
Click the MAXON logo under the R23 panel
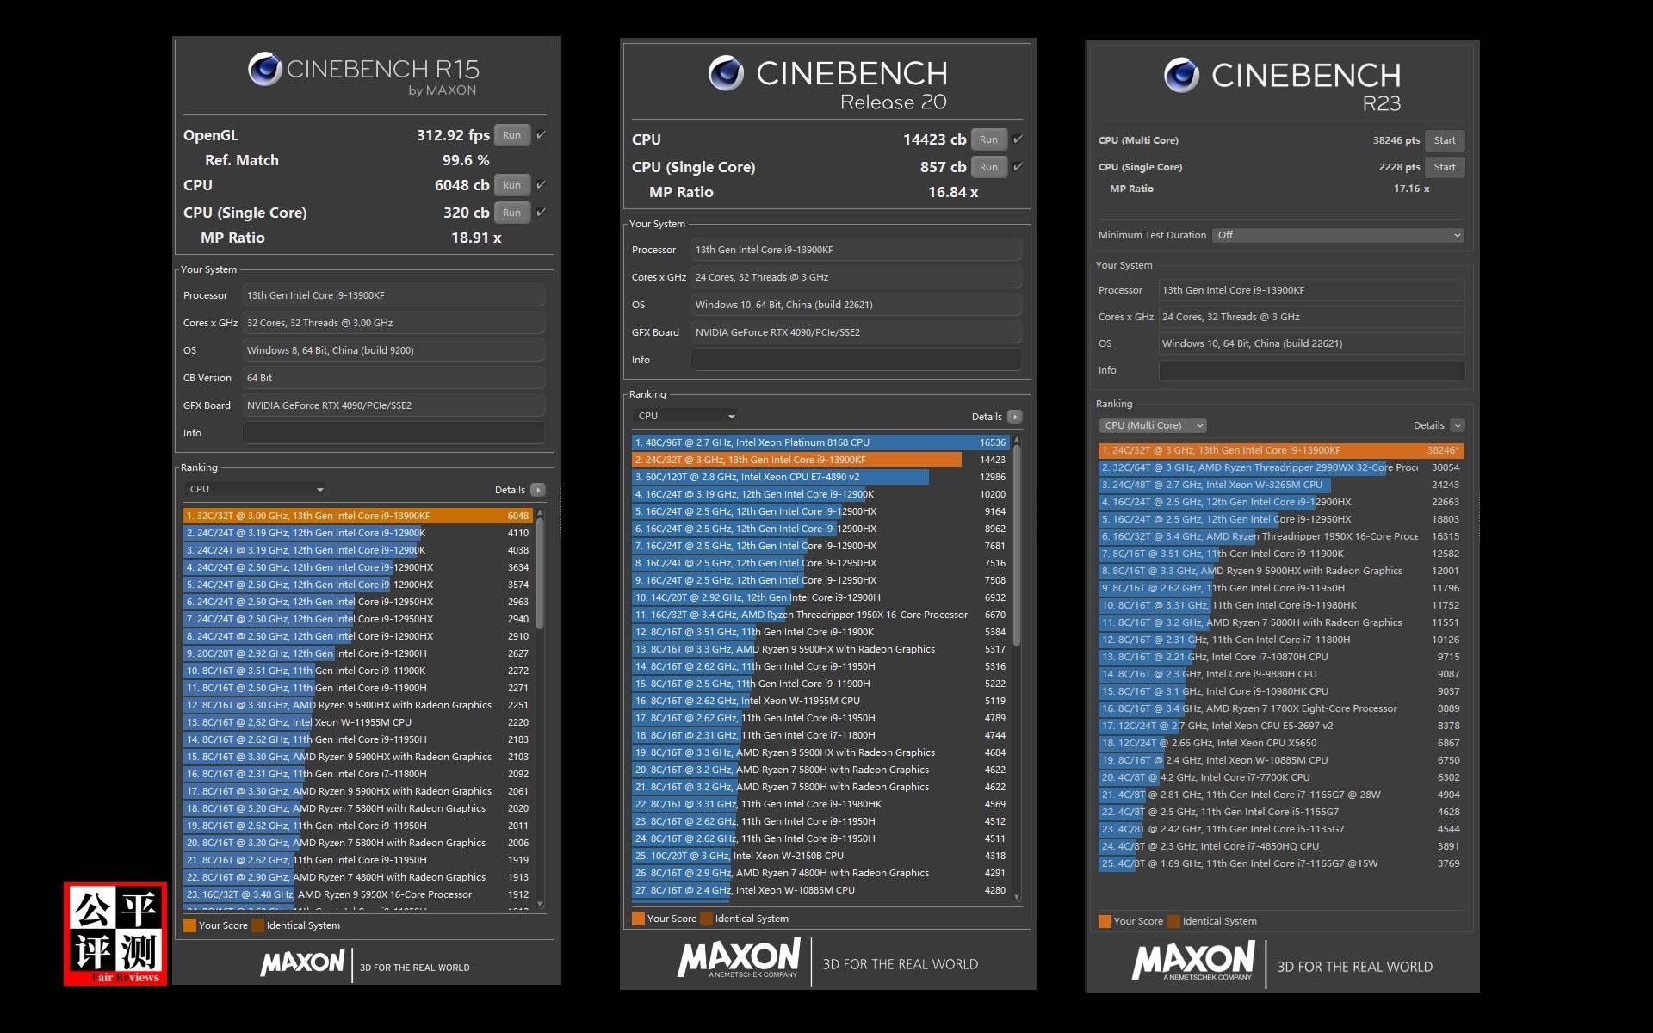click(1193, 961)
